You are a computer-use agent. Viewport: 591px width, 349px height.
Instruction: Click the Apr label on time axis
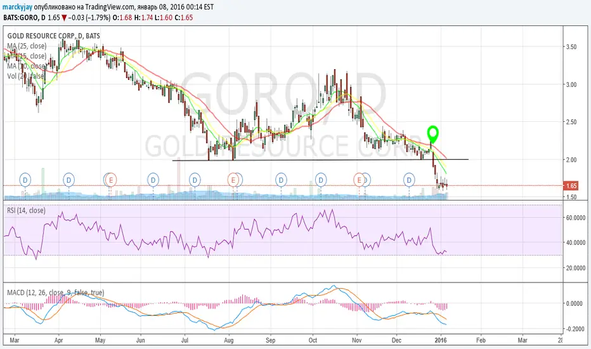tap(58, 340)
